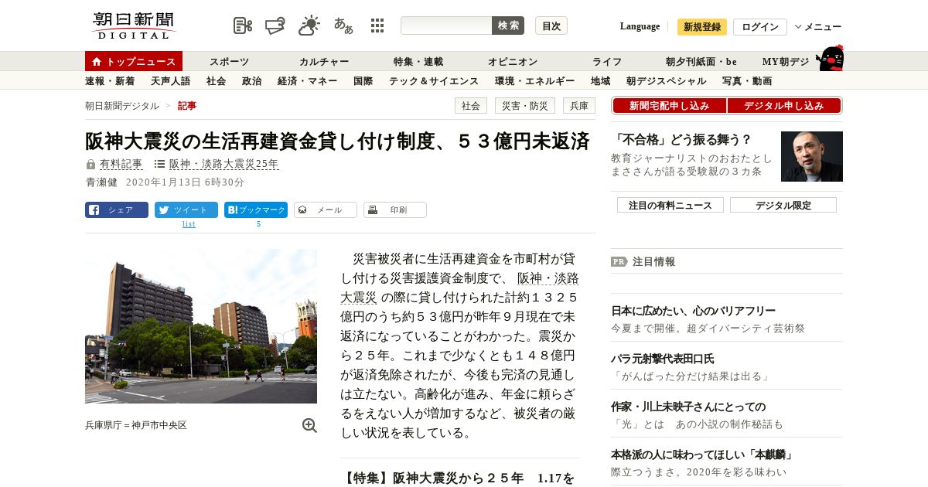Open 日本に広めたい、心のバリアフリー link
The height and width of the screenshot is (487, 928).
693,311
